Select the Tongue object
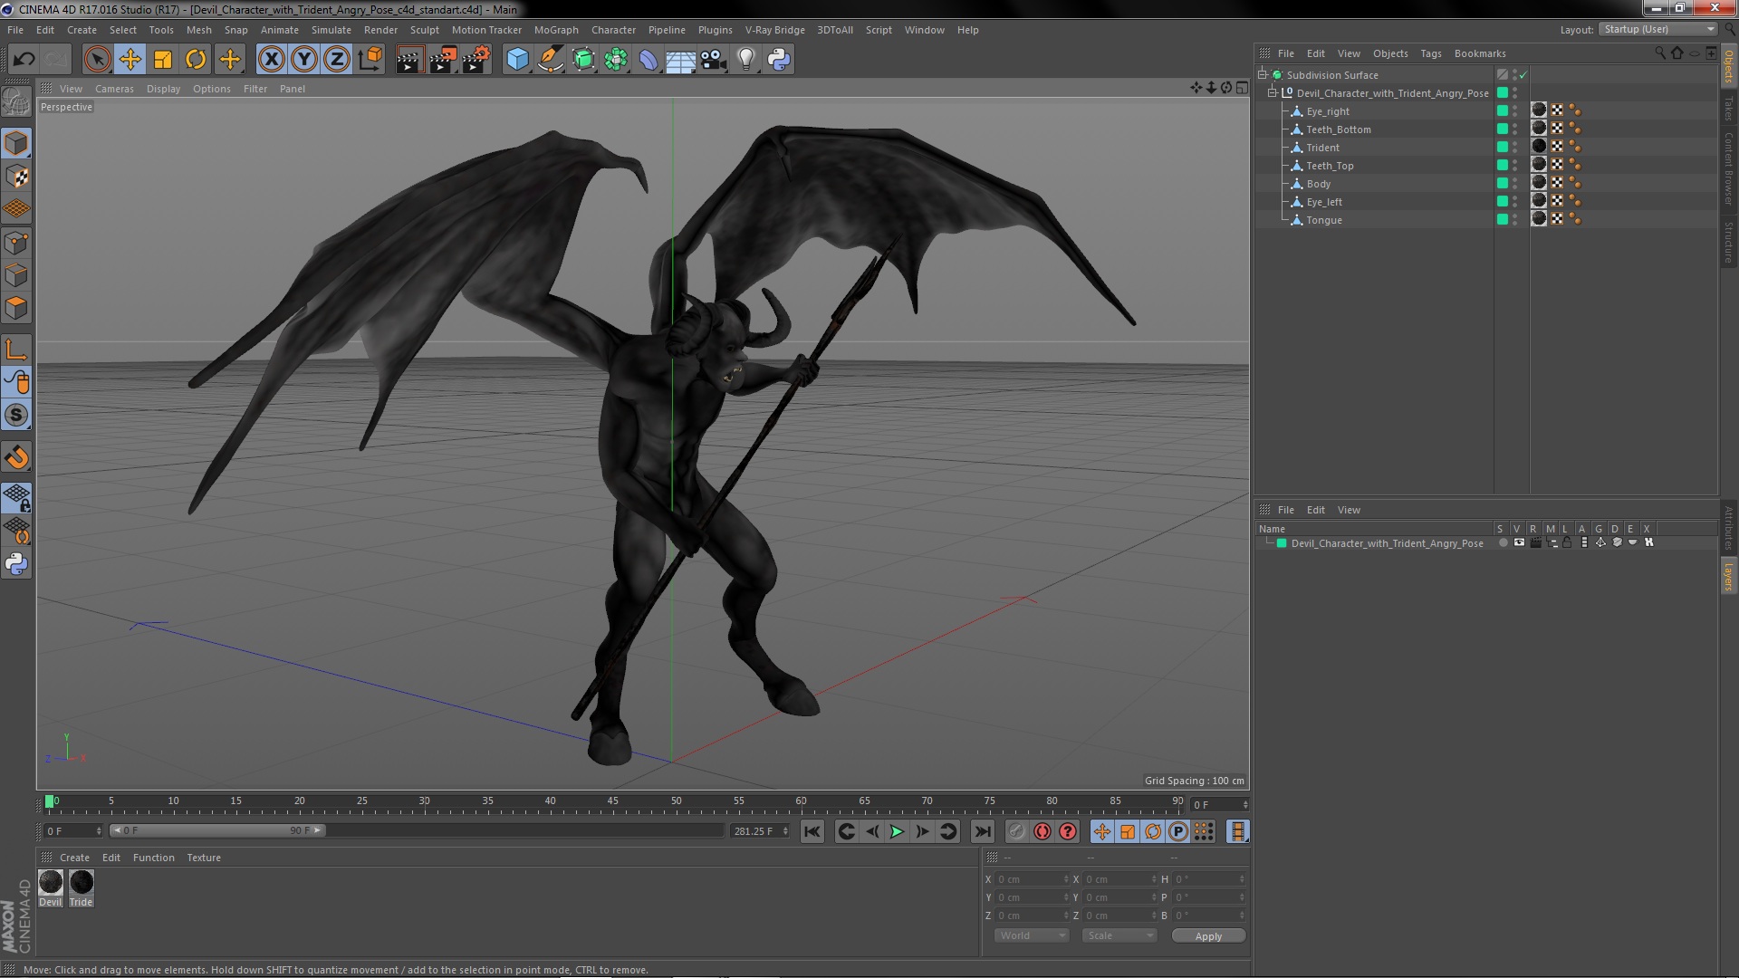The height and width of the screenshot is (978, 1739). 1323,220
